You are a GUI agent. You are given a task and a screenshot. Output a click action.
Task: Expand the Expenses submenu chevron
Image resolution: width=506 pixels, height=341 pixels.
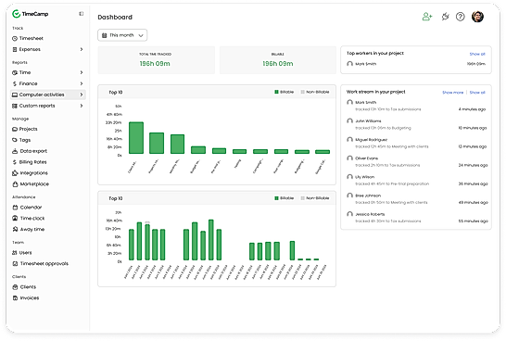[x=82, y=49]
